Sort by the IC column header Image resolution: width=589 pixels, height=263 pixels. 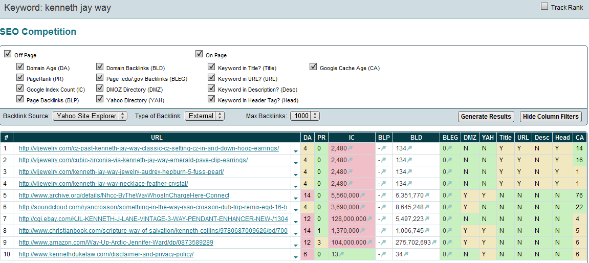click(x=352, y=138)
